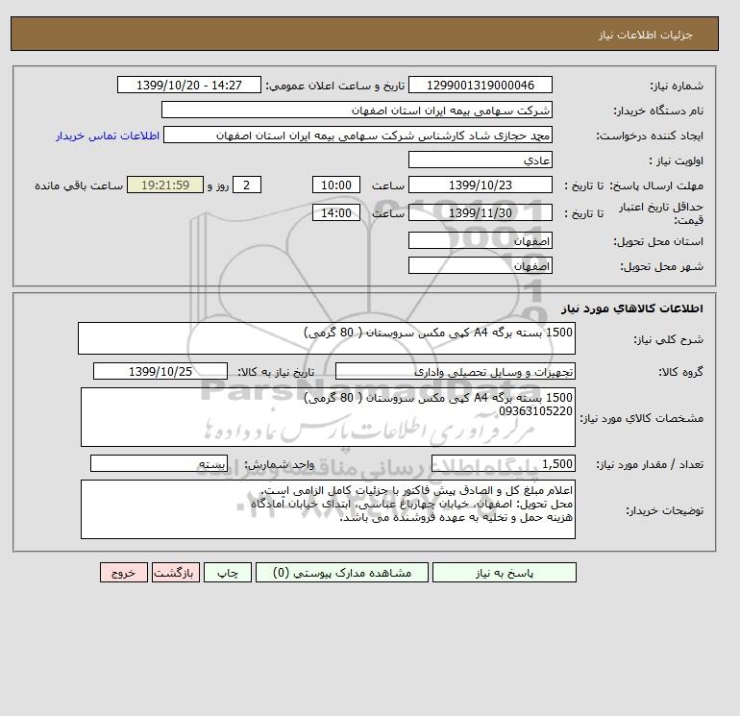Viewport: 740px width, 716px height.
Task: Click the شماره نیاز label
Action: (677, 86)
